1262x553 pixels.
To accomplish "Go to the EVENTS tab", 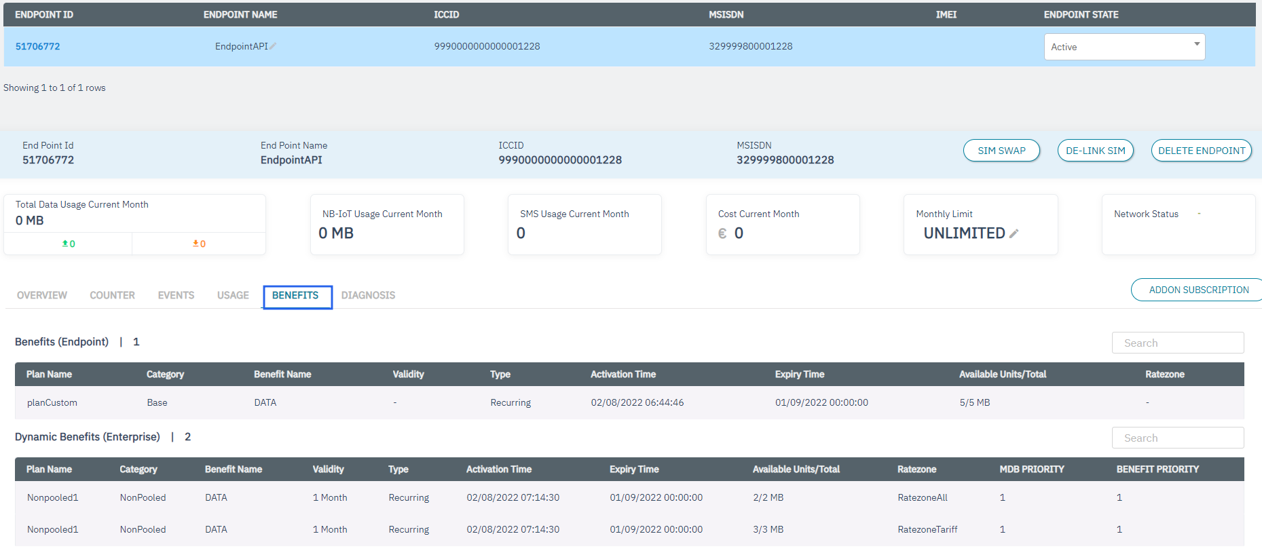I will click(x=176, y=295).
